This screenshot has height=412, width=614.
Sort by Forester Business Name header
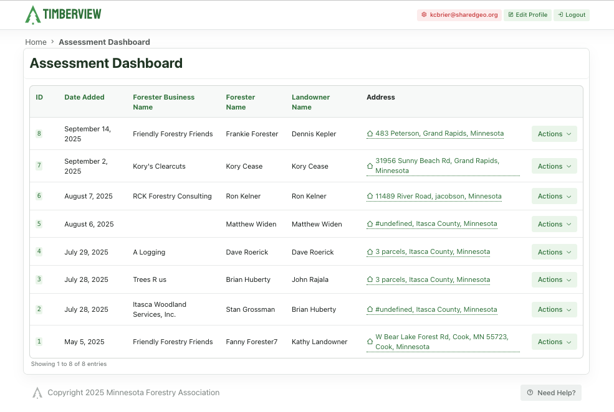coord(164,102)
